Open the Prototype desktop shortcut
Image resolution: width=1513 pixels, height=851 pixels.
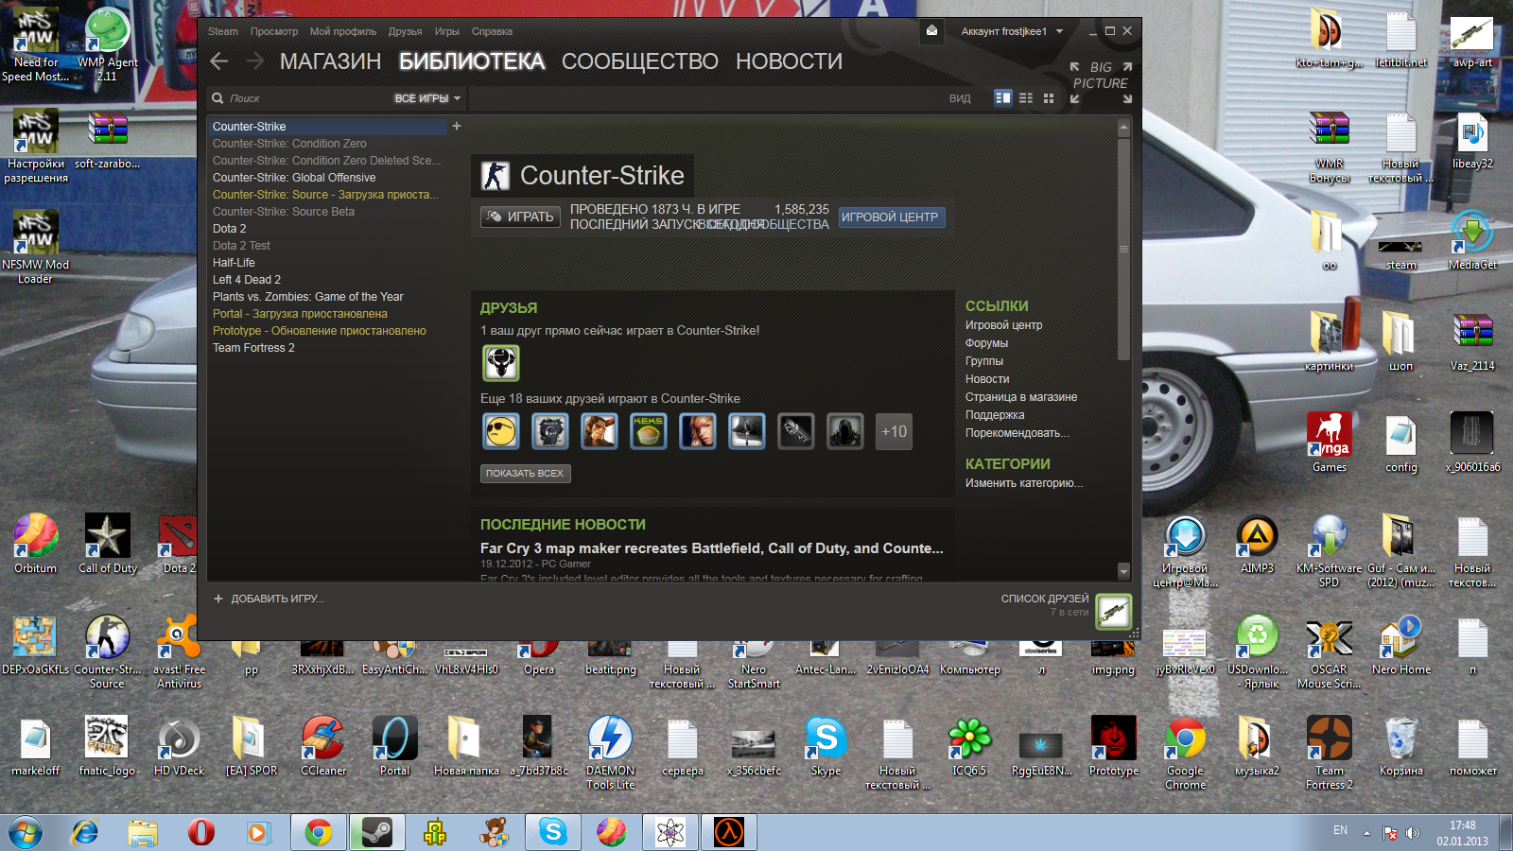(x=1114, y=746)
